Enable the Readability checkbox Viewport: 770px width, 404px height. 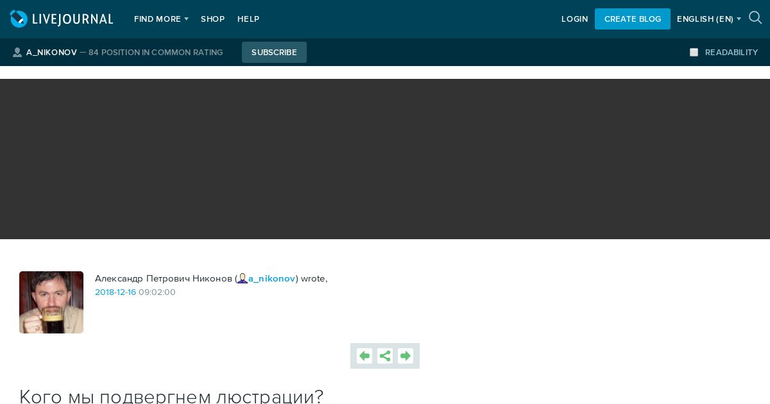(x=694, y=53)
